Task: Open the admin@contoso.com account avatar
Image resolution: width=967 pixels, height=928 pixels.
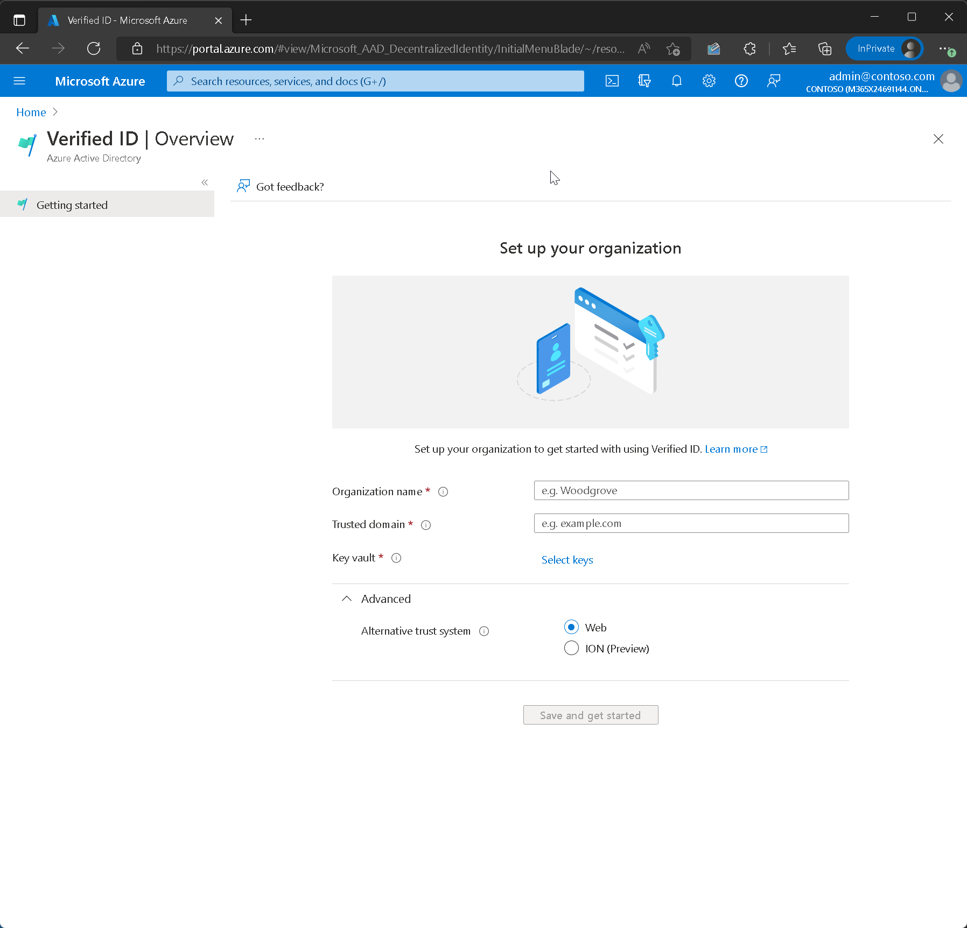Action: [x=951, y=81]
